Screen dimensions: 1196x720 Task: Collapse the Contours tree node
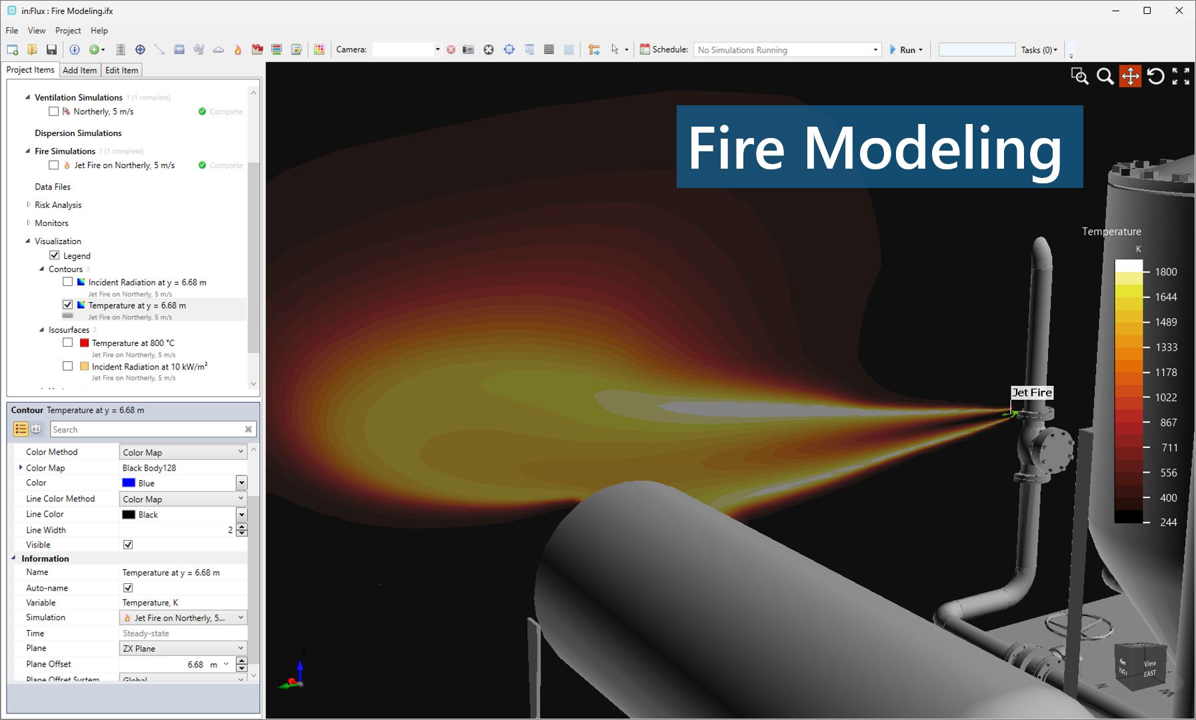42,269
